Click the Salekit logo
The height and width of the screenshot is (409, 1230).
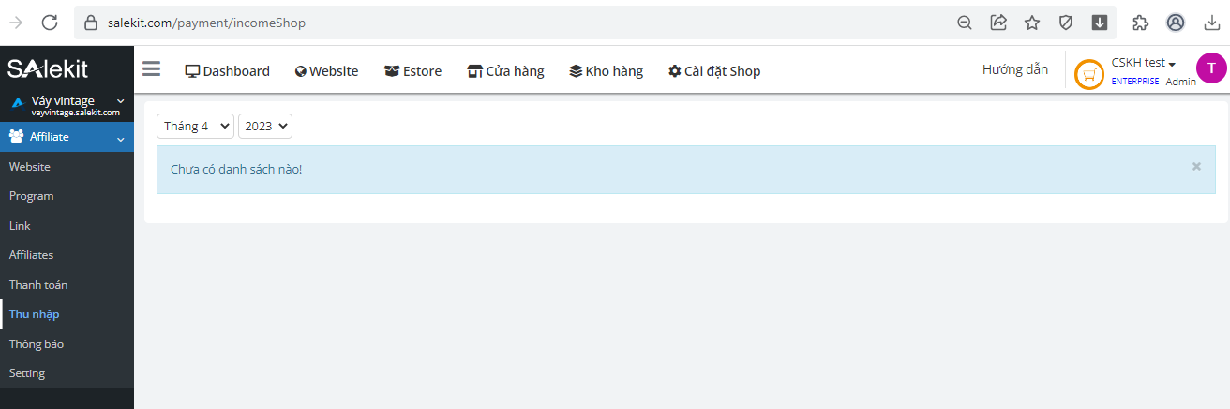pyautogui.click(x=47, y=68)
